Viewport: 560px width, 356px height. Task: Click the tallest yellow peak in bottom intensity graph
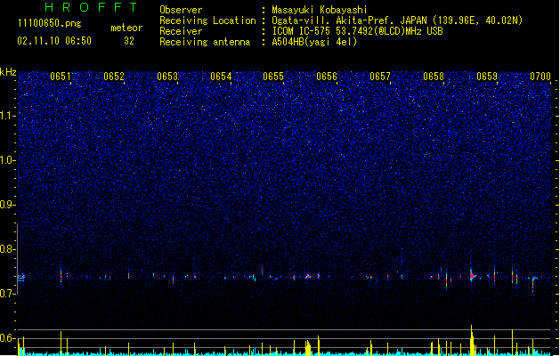point(472,340)
